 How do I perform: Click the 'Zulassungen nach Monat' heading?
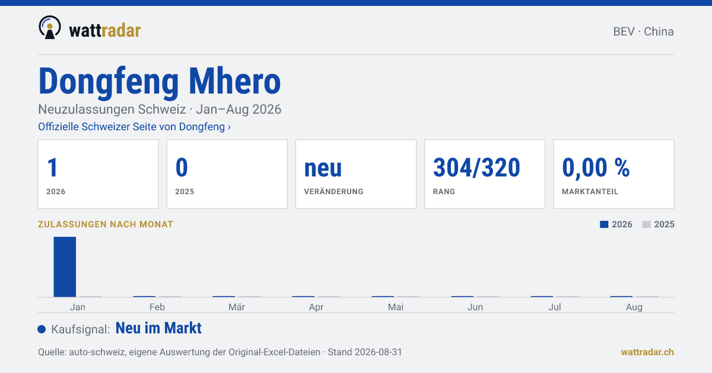click(106, 224)
